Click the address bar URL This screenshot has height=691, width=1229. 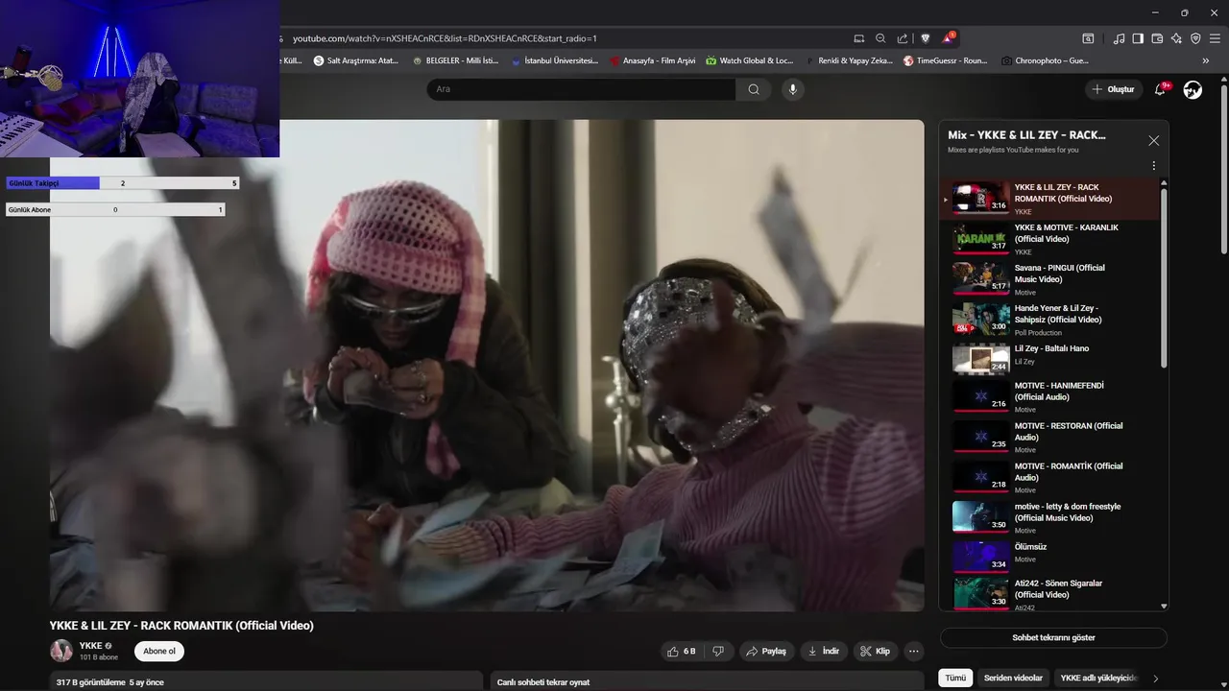pos(445,38)
